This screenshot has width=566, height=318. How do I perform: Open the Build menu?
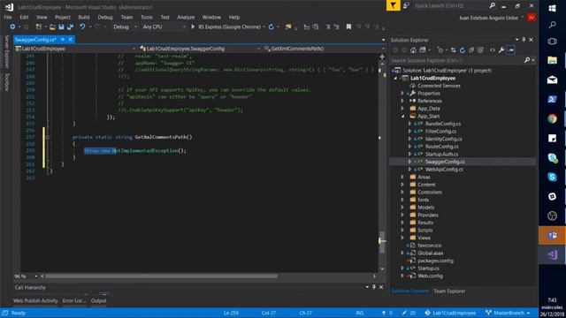(84, 17)
